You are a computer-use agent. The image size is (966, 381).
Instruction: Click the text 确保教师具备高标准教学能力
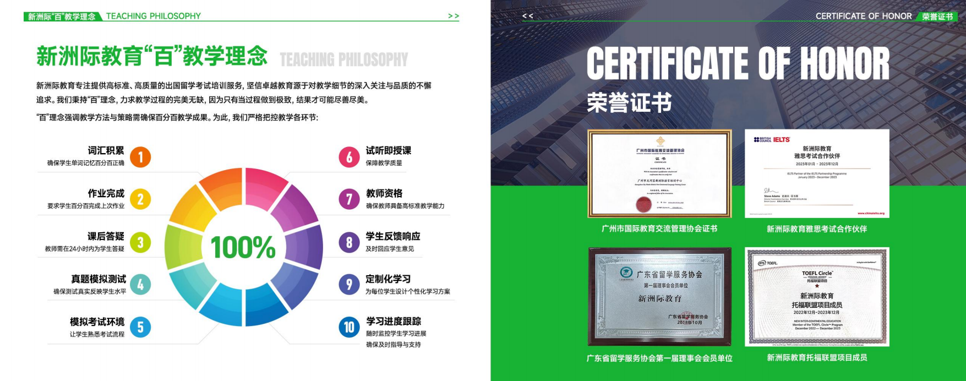point(405,206)
